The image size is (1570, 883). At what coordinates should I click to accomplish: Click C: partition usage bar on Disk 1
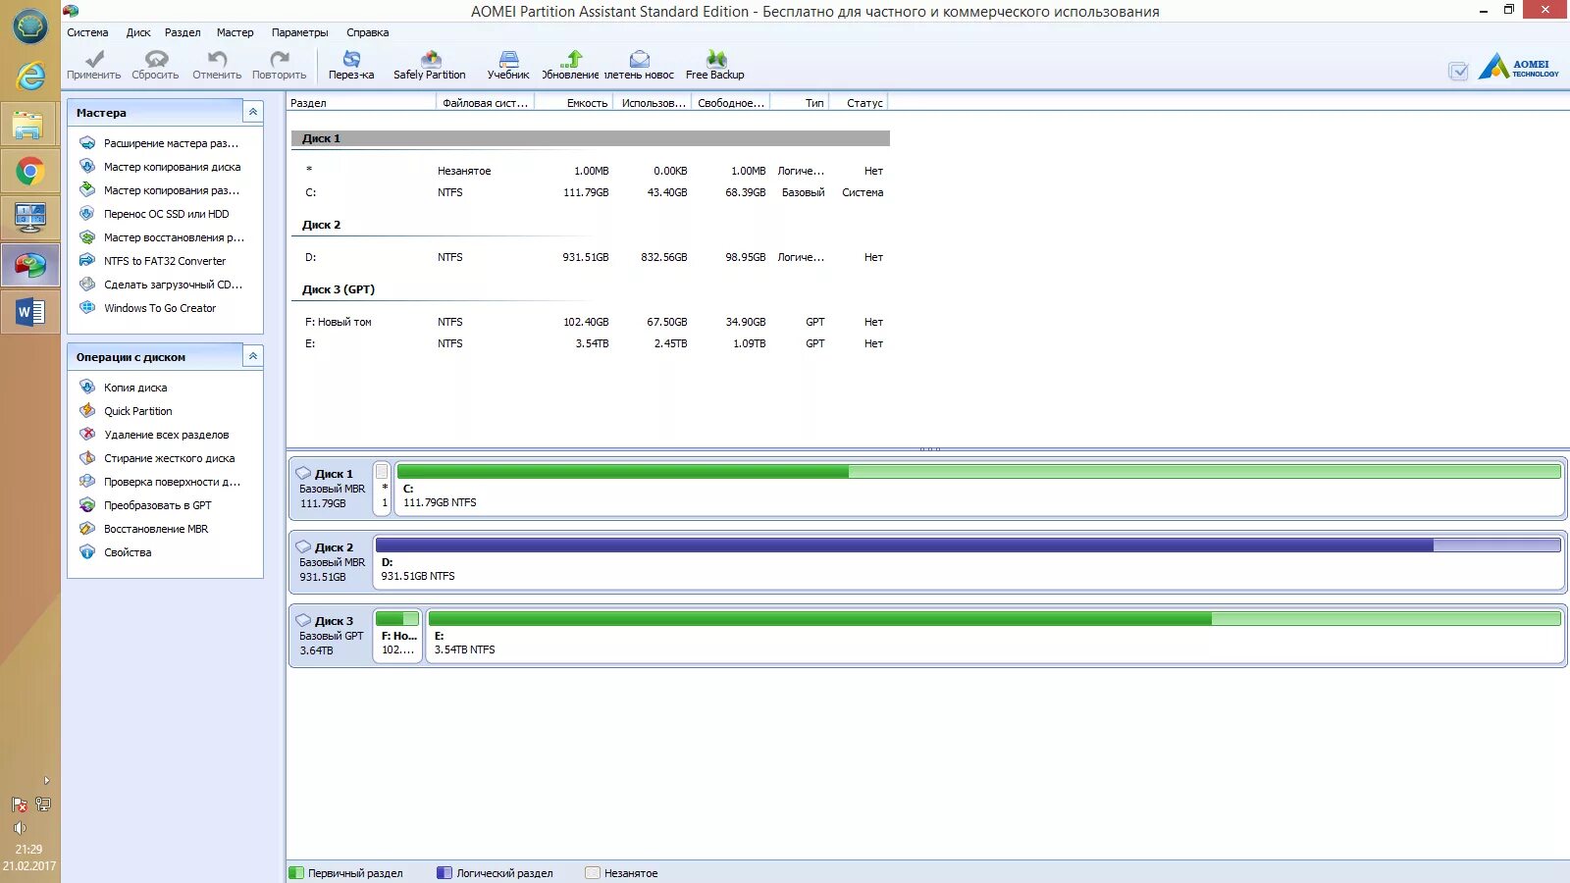coord(978,472)
